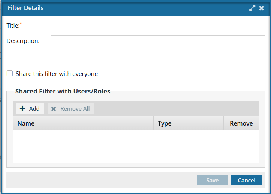Click the Filter Details title bar text
This screenshot has height=194, width=271.
pos(25,8)
